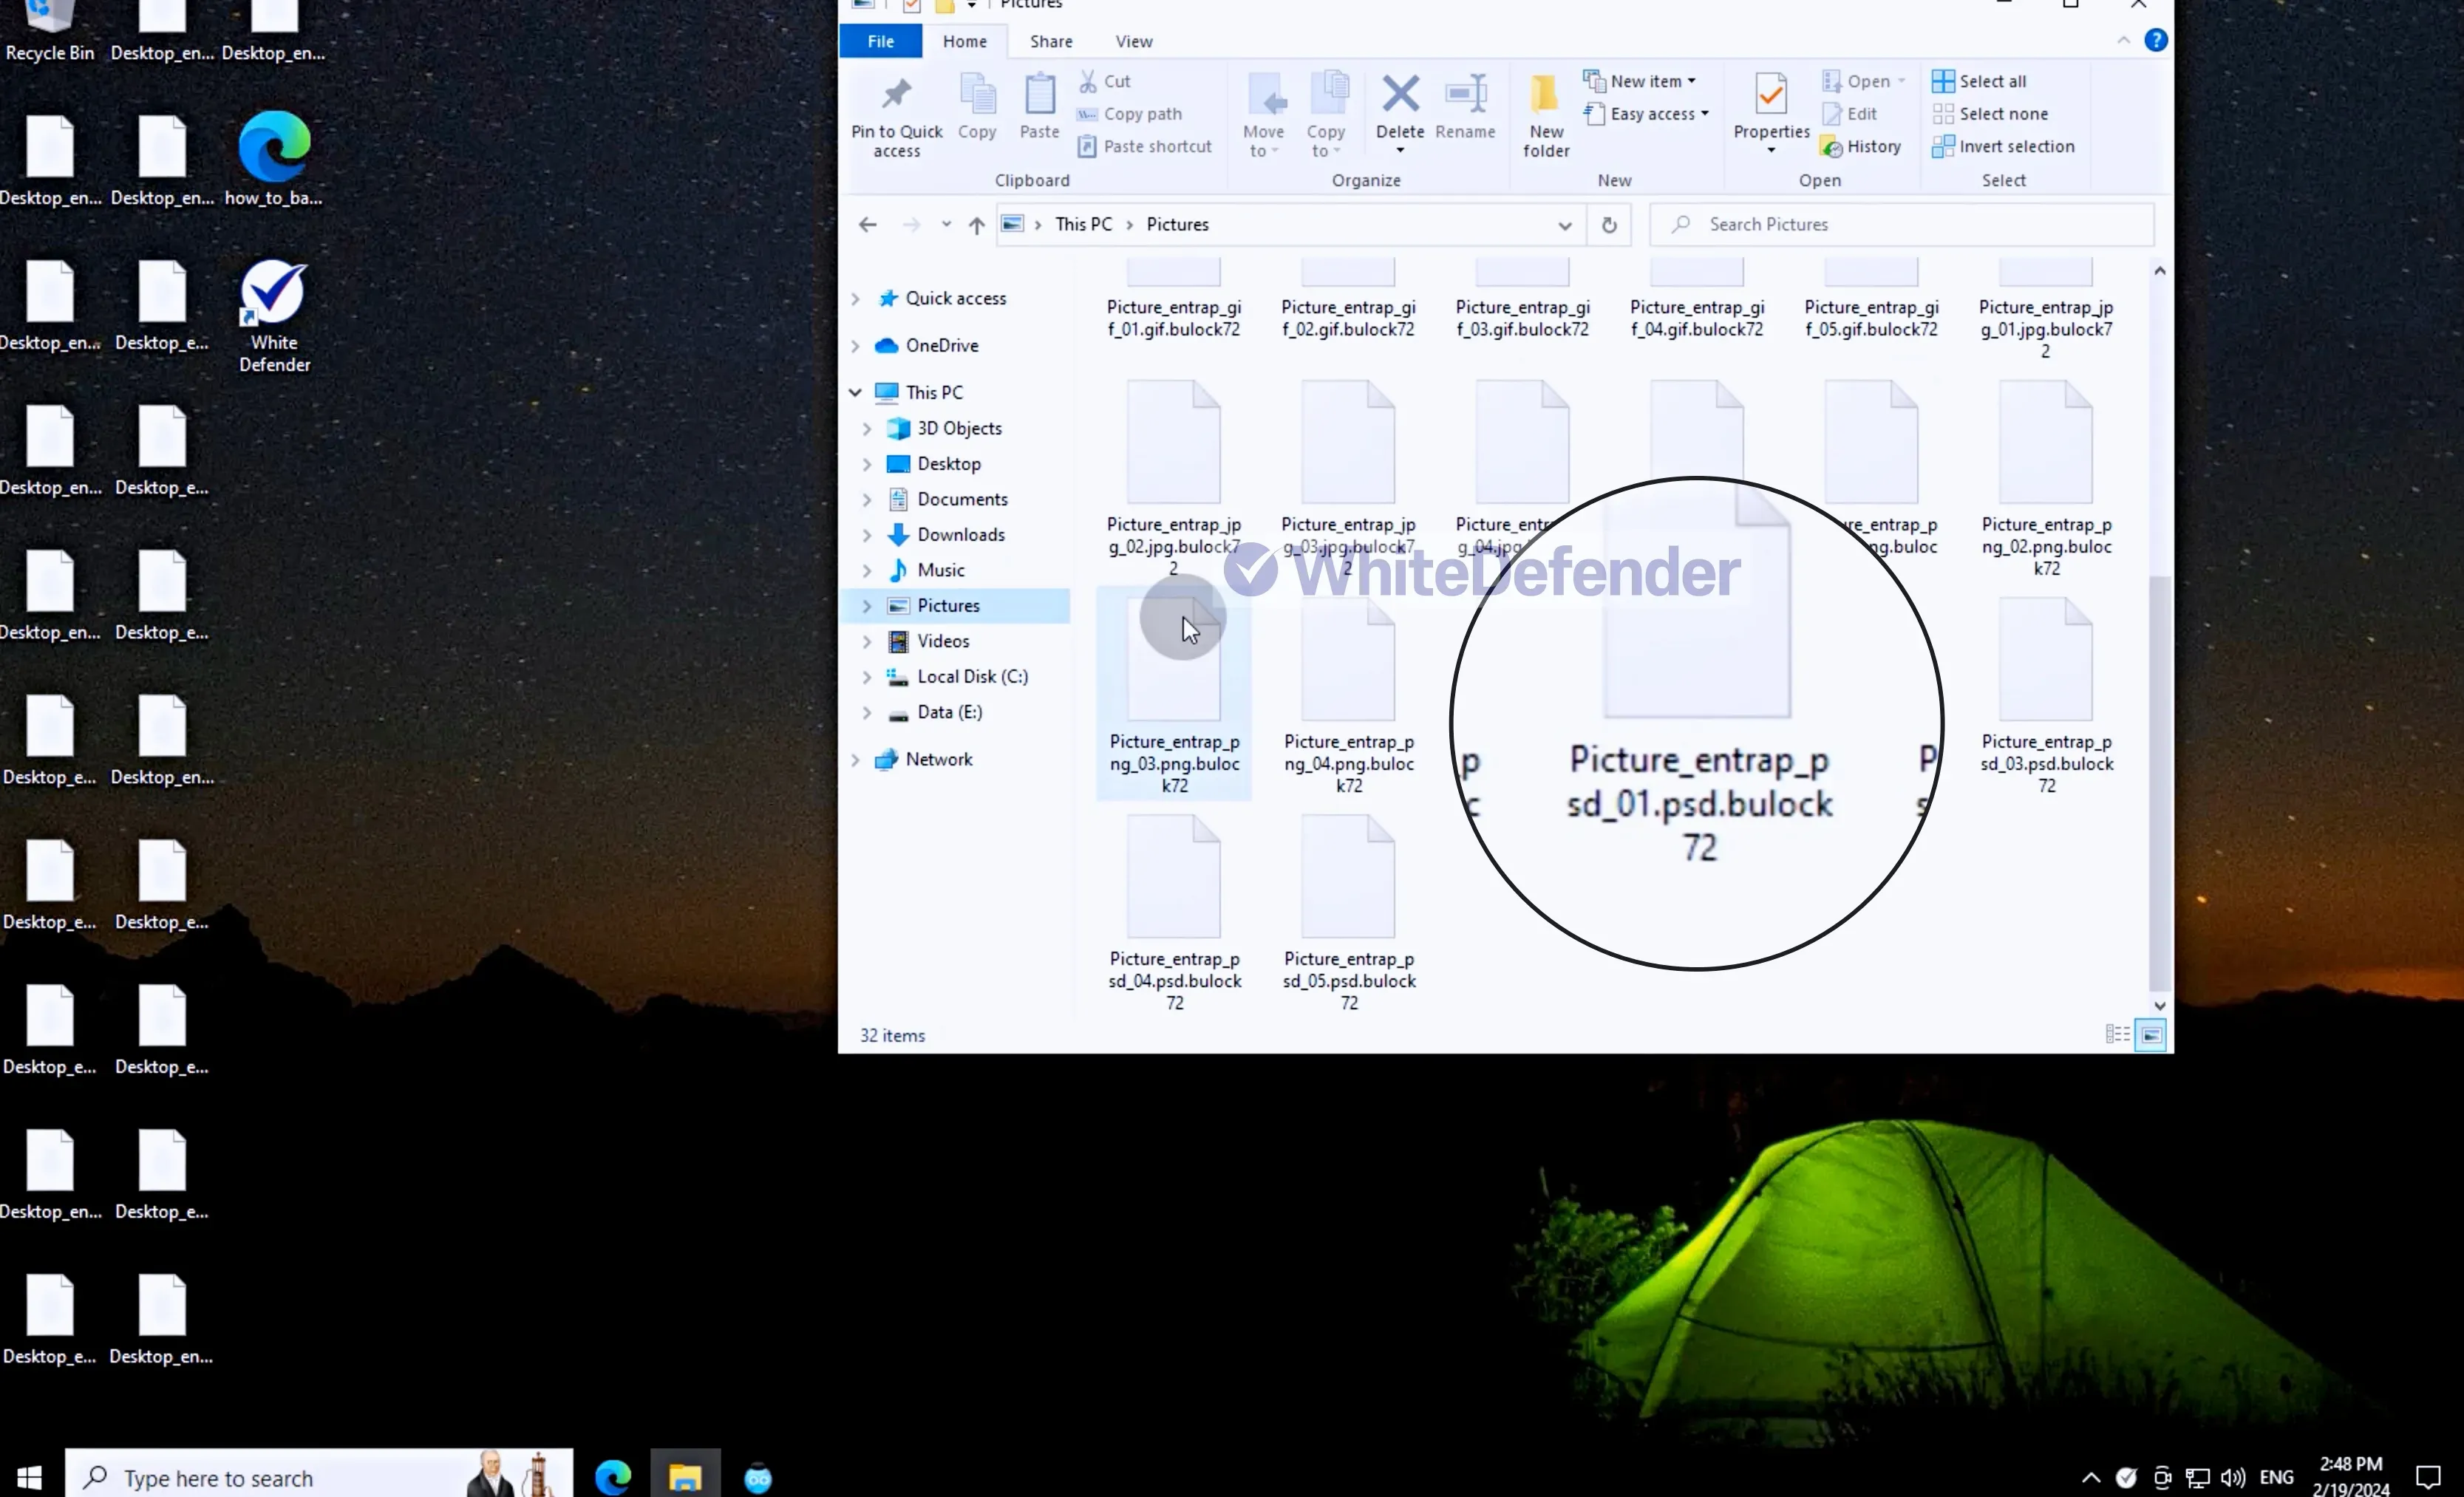Viewport: 2464px width, 1497px height.
Task: Create a New folder via ribbon
Action: click(1545, 115)
